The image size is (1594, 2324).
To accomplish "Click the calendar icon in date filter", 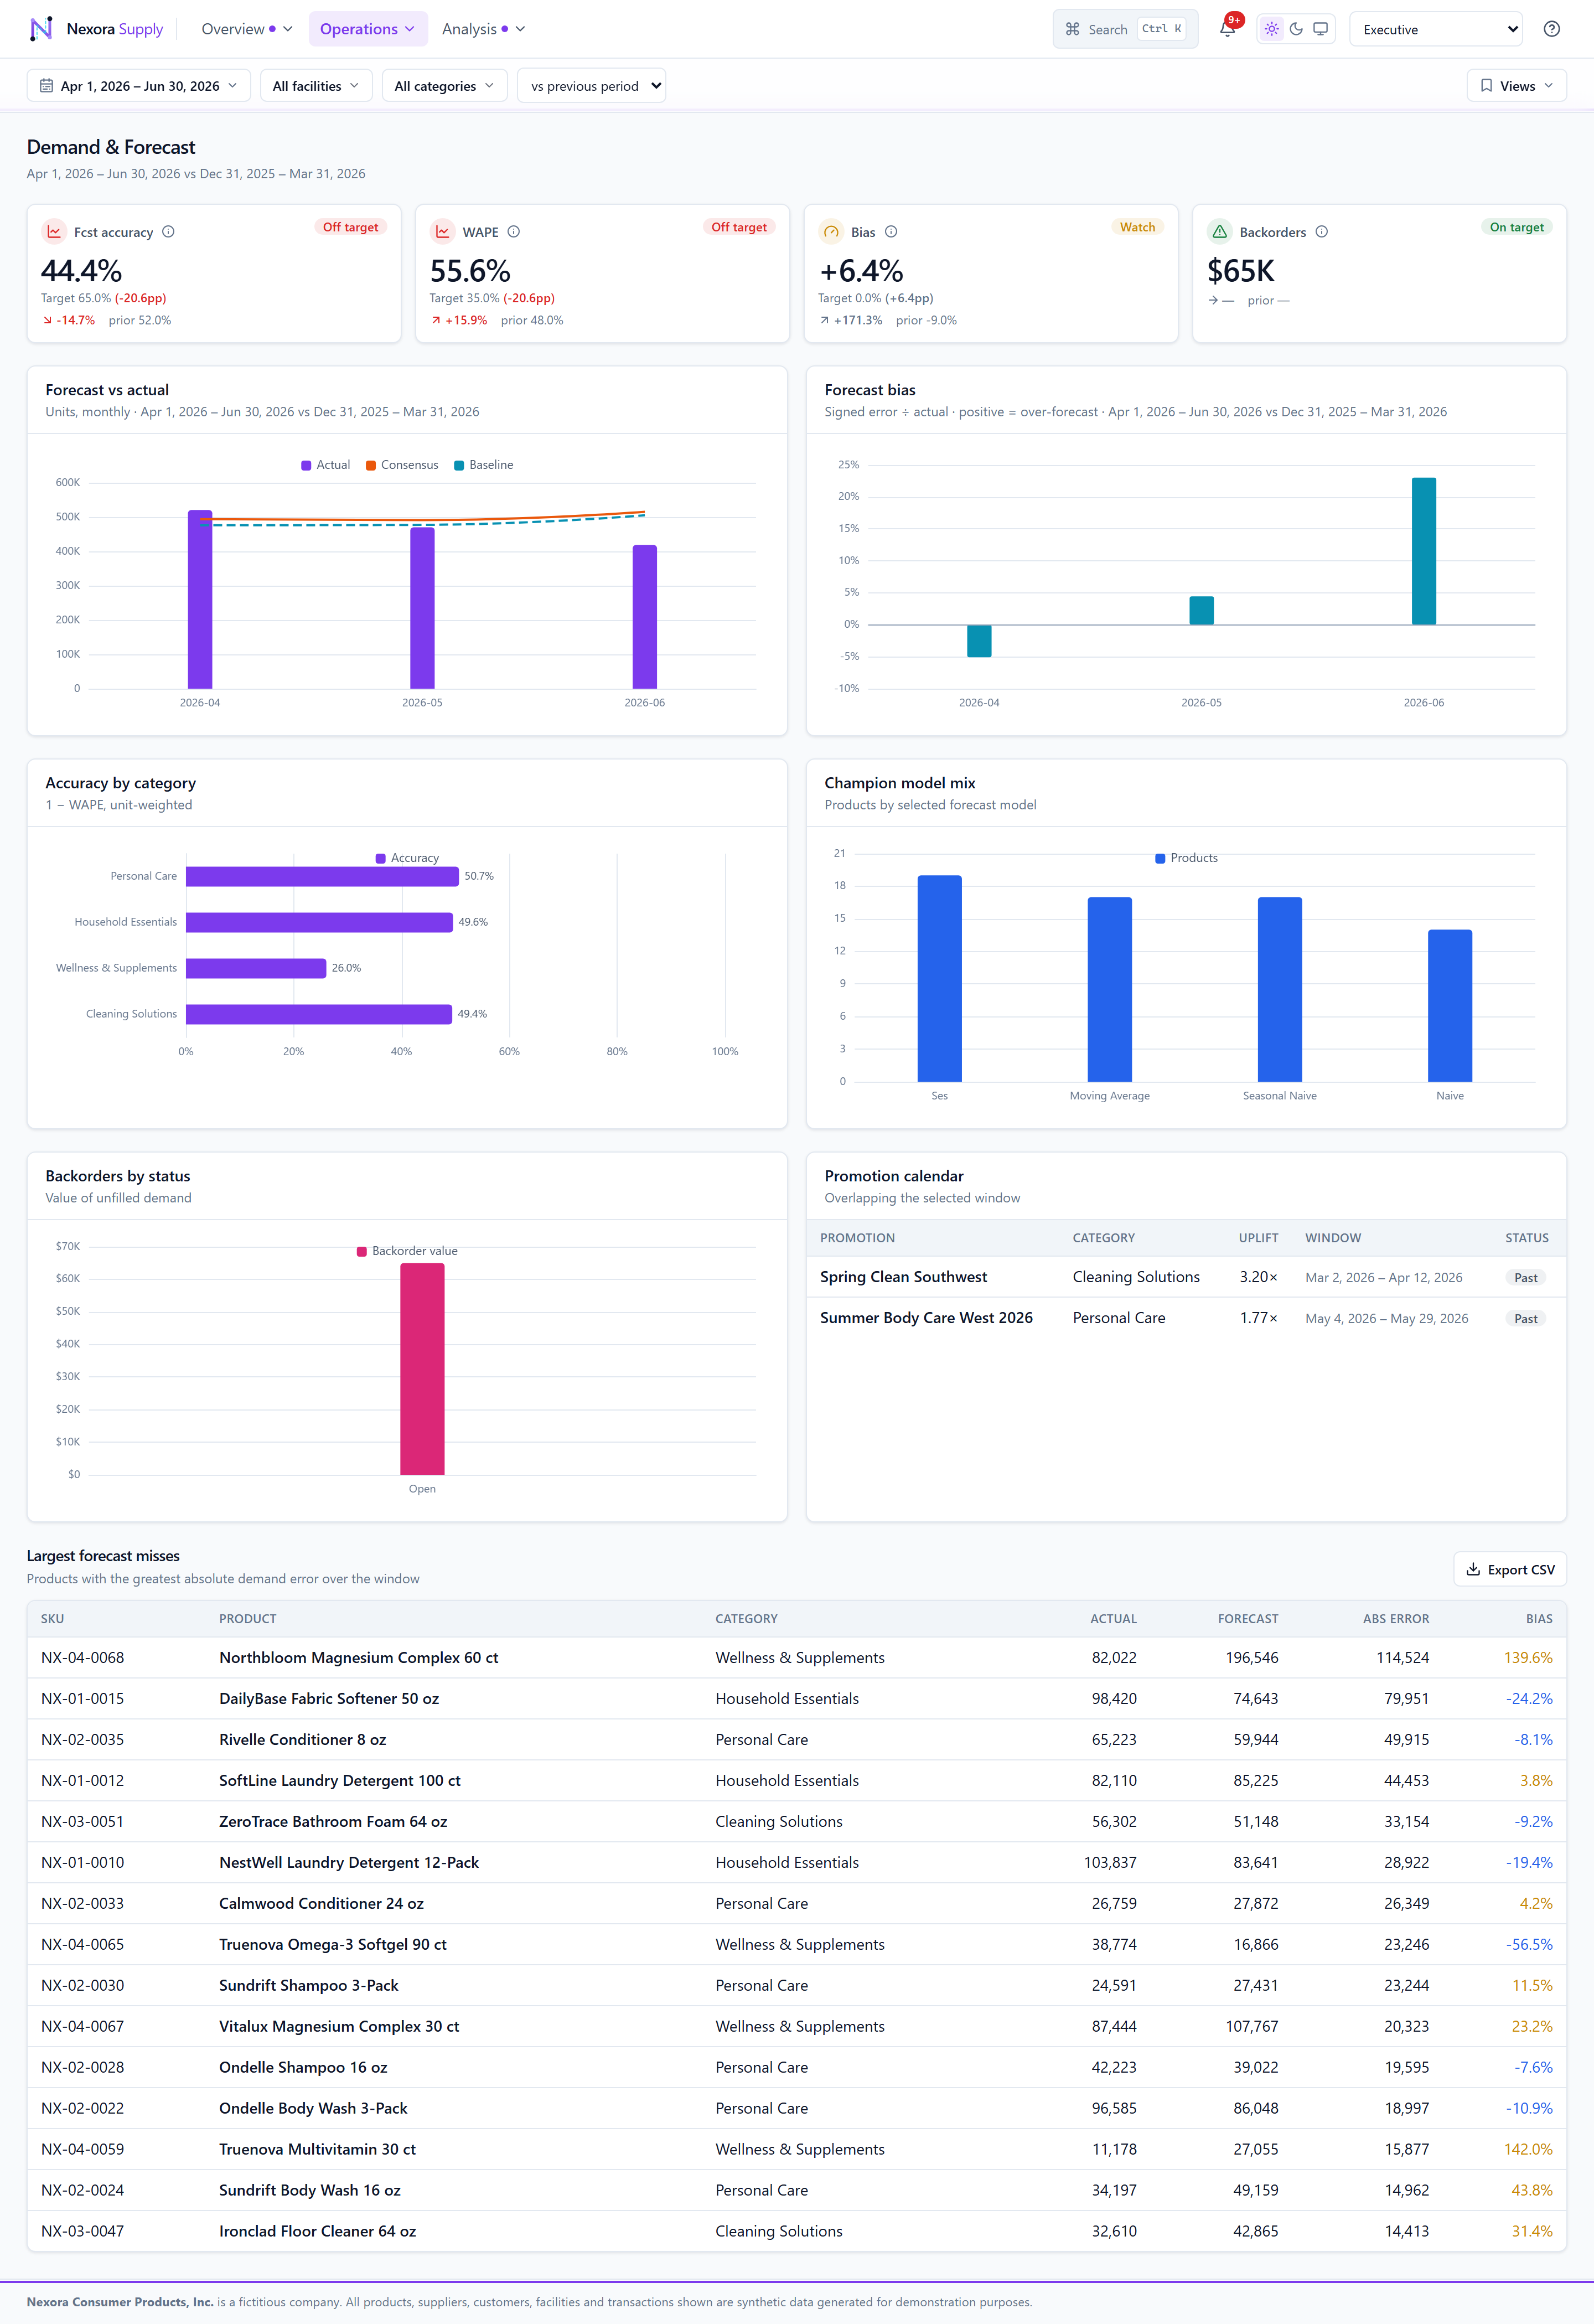I will (x=46, y=86).
